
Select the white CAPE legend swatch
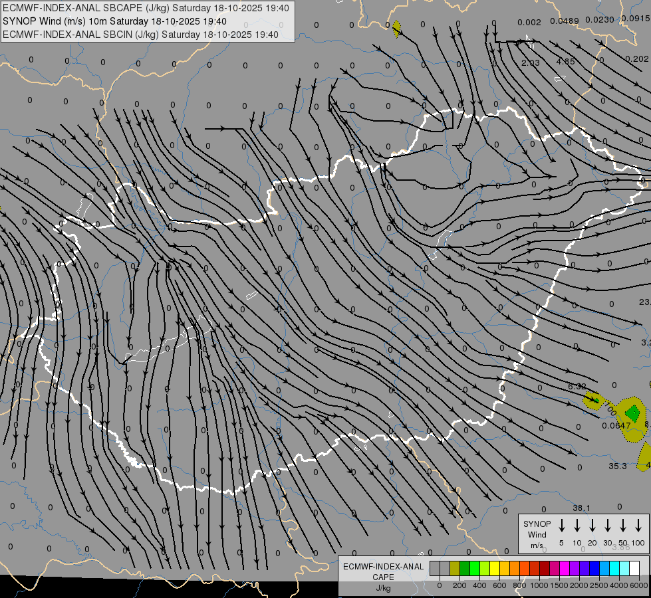coord(634,568)
